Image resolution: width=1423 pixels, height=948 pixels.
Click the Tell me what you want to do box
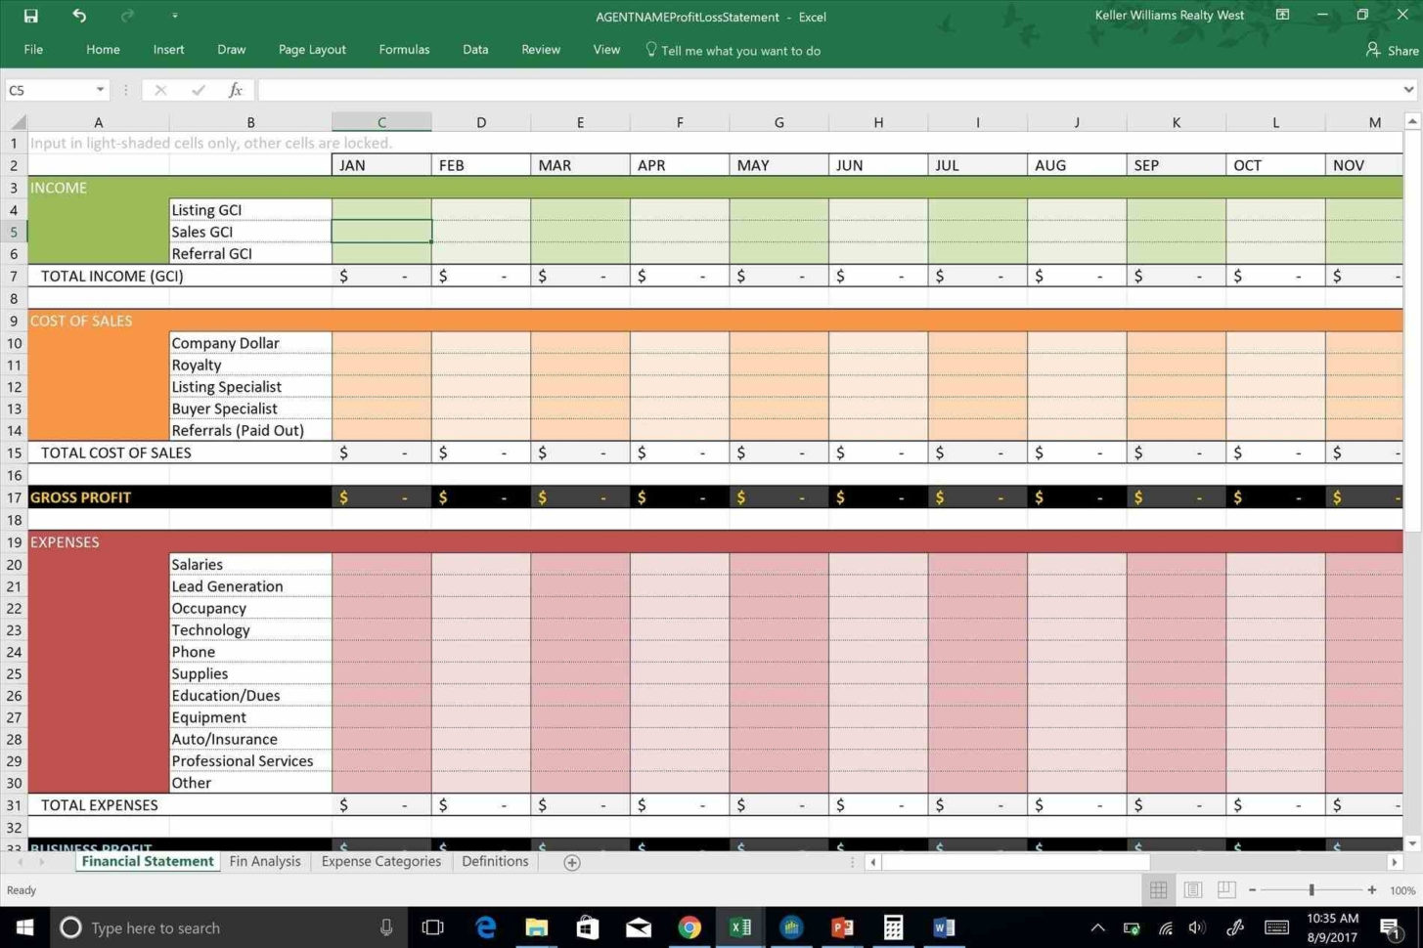740,50
